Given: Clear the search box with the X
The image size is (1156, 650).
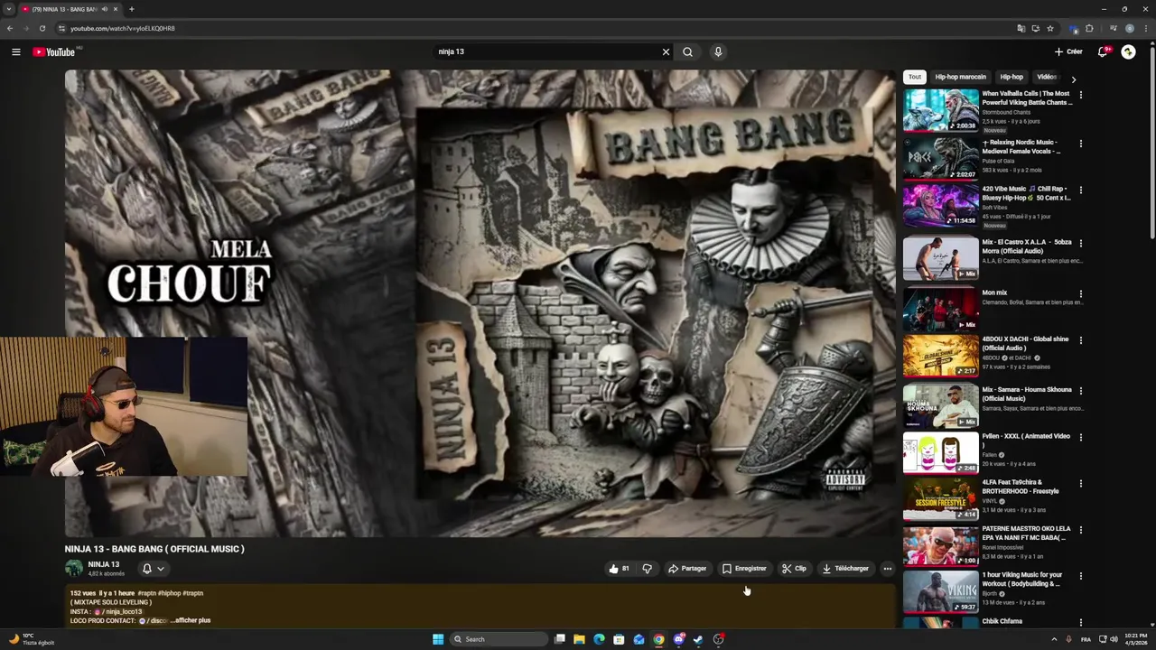Looking at the screenshot, I should pos(666,51).
